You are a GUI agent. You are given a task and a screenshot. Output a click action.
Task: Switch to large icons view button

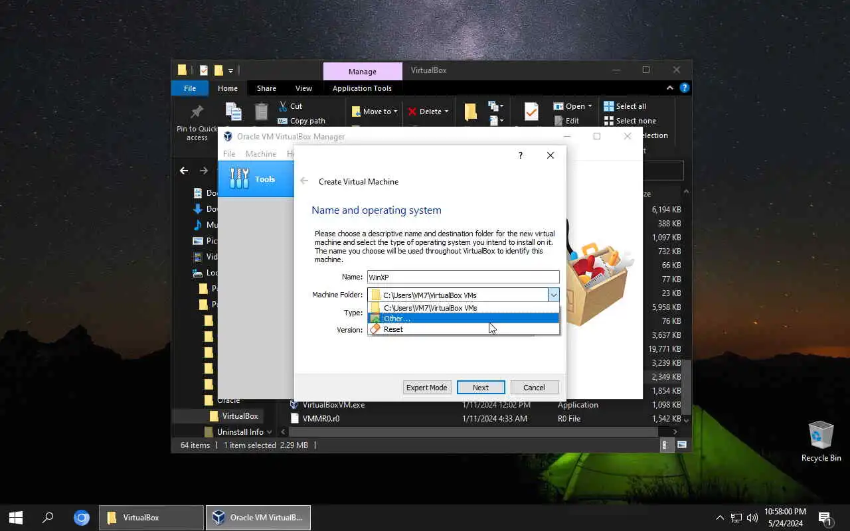click(x=682, y=445)
